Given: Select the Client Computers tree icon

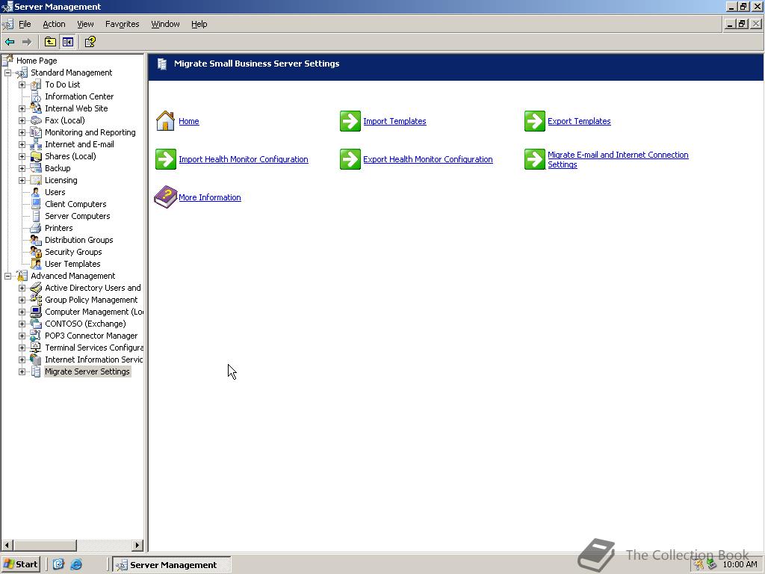Looking at the screenshot, I should (36, 204).
